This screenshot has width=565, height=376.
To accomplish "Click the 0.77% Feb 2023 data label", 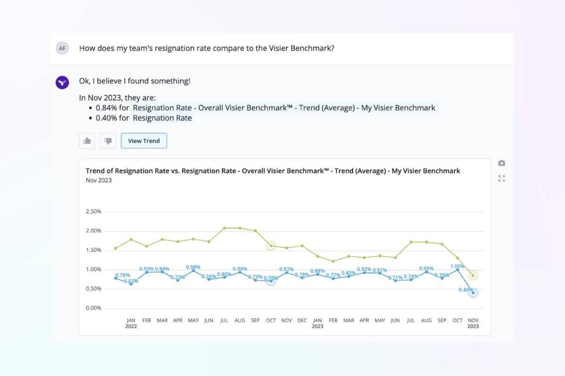I will 333,275.
